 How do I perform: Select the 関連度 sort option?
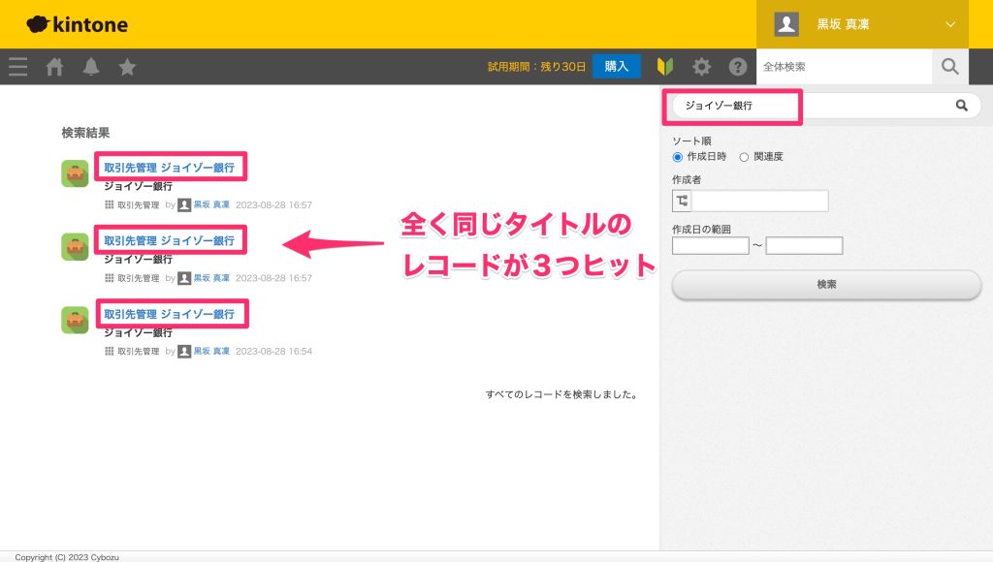tap(744, 157)
